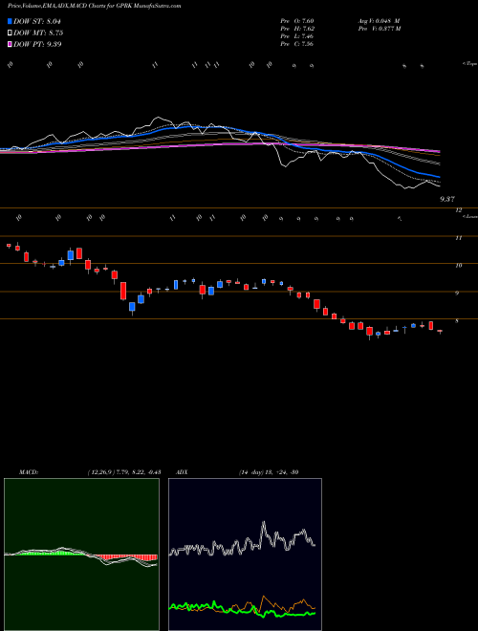Image resolution: width=478 pixels, height=631 pixels.
Task: Click the price axis label 12
Action: click(459, 210)
